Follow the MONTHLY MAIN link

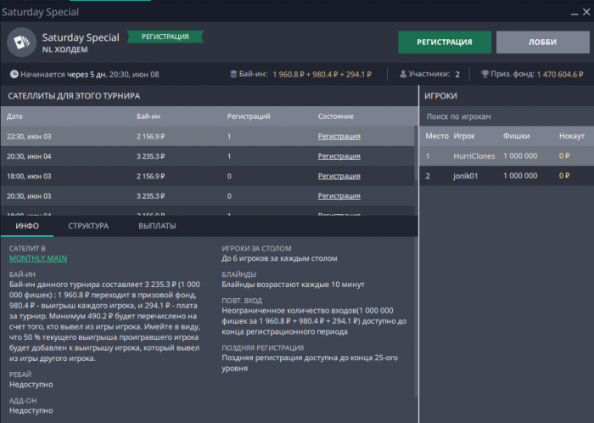point(38,258)
